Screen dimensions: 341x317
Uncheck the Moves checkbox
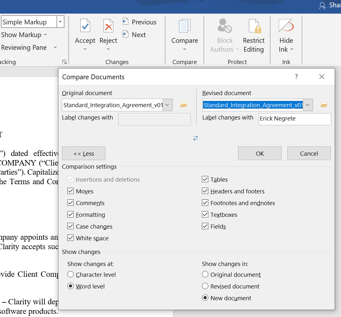pos(70,191)
